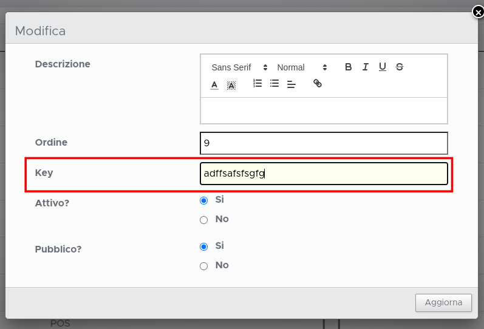
Task: Open the text background color picker
Action: click(x=231, y=84)
